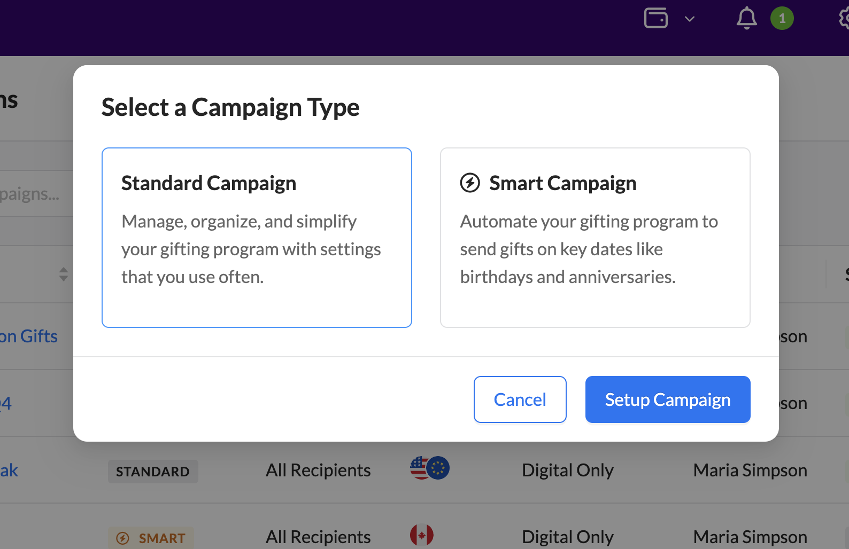
Task: Click the SMART campaign type badge
Action: tap(151, 538)
